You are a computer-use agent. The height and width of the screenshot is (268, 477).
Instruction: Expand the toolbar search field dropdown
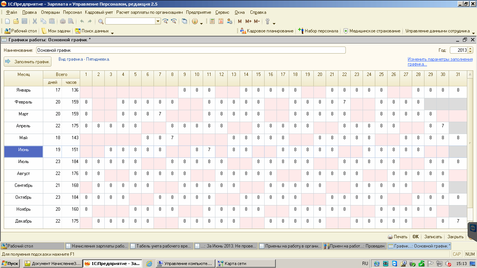158,21
